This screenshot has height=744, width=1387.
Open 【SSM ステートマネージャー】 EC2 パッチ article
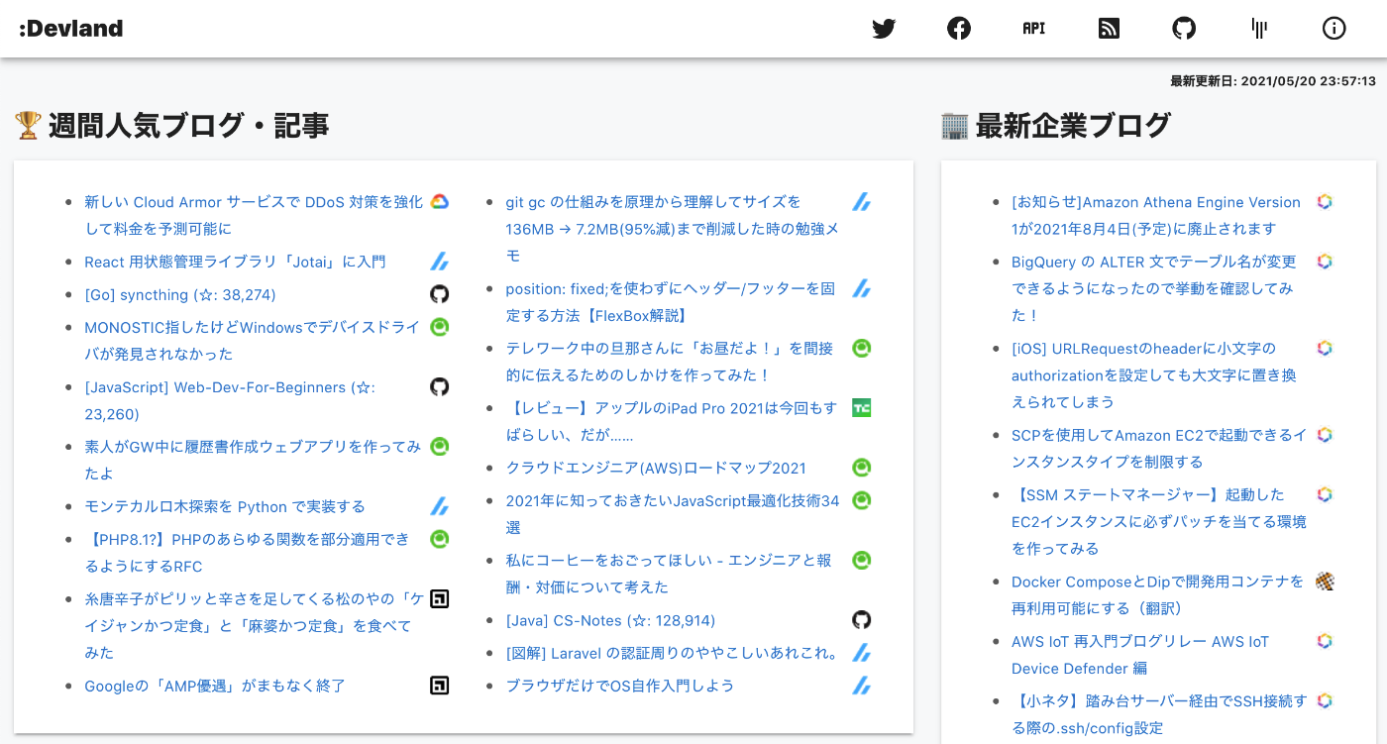(1159, 521)
